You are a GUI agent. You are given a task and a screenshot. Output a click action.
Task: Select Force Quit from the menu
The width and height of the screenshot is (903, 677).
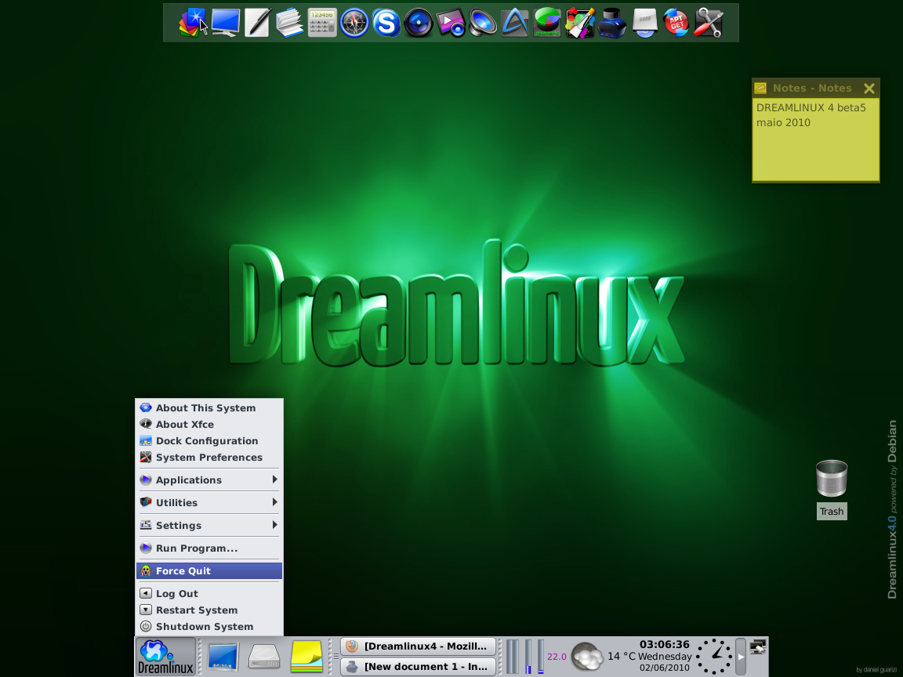click(209, 570)
